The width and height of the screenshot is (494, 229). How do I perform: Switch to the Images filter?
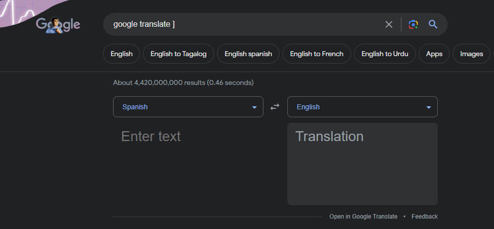(x=471, y=54)
